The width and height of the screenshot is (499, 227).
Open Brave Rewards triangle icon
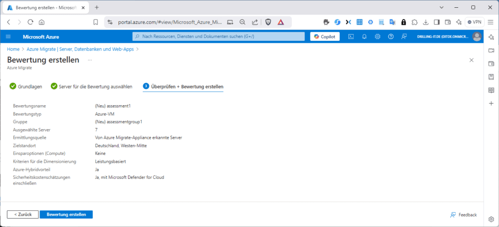[280, 22]
